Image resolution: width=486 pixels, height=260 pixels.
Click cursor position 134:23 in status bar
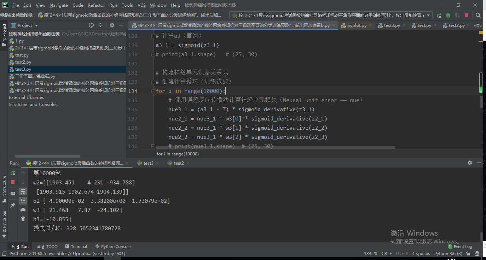pos(371,254)
